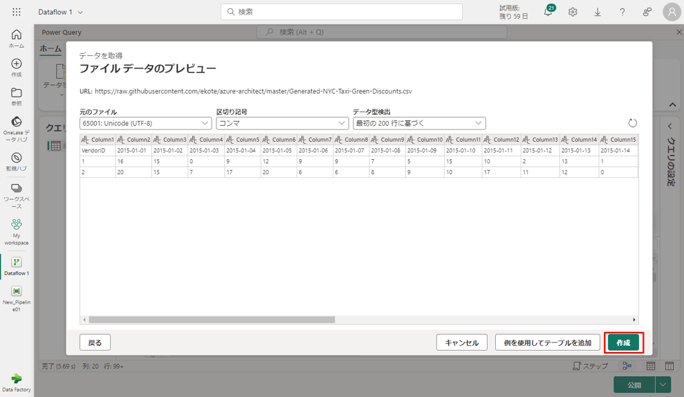Open the データ型検出 dropdown
The width and height of the screenshot is (684, 397).
[x=419, y=124]
